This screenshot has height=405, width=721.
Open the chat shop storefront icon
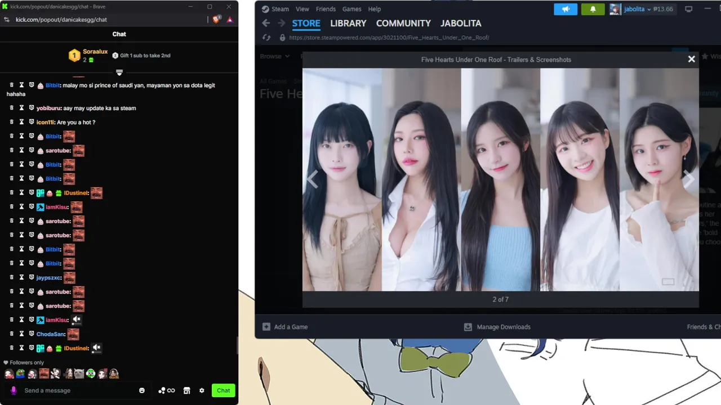coord(187,390)
